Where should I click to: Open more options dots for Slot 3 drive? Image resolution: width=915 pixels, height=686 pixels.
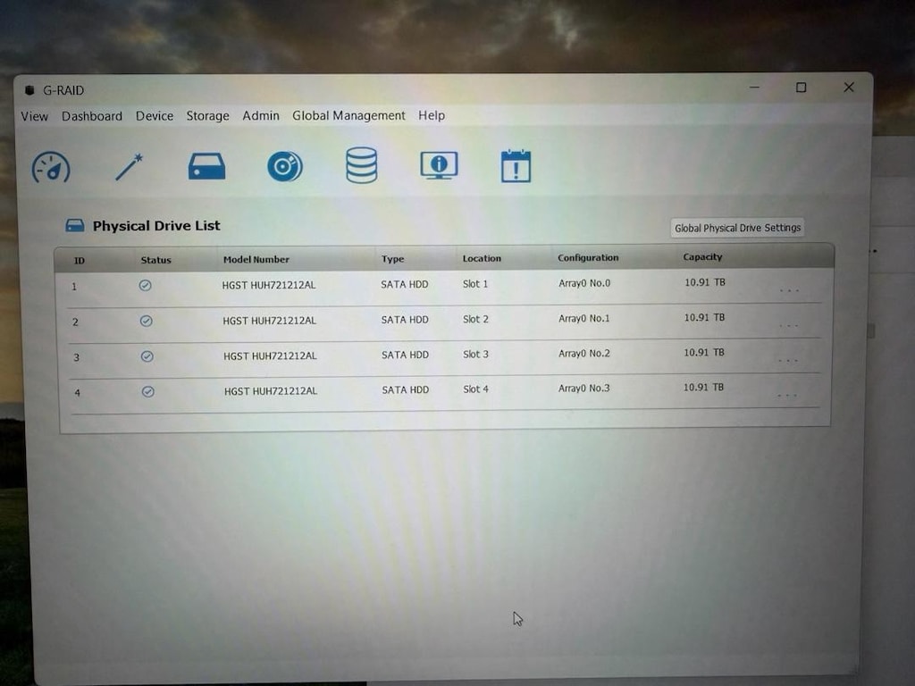(x=788, y=361)
